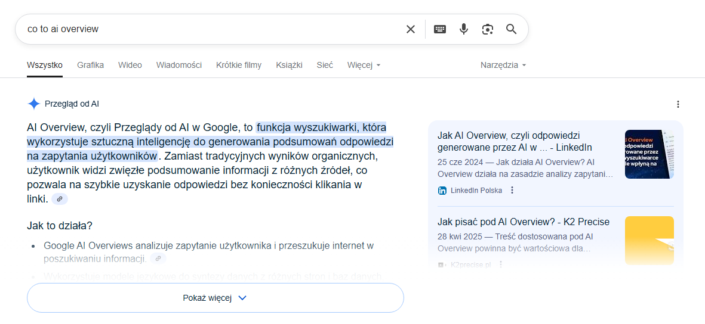This screenshot has width=705, height=324.
Task: Go to the Książki tab
Action: tap(289, 65)
